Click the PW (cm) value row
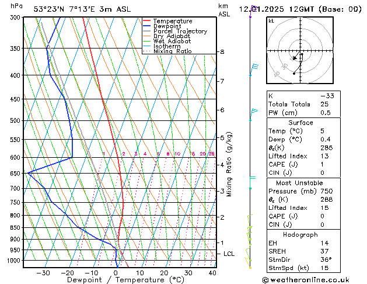The width and height of the screenshot is (367, 284). click(x=300, y=113)
